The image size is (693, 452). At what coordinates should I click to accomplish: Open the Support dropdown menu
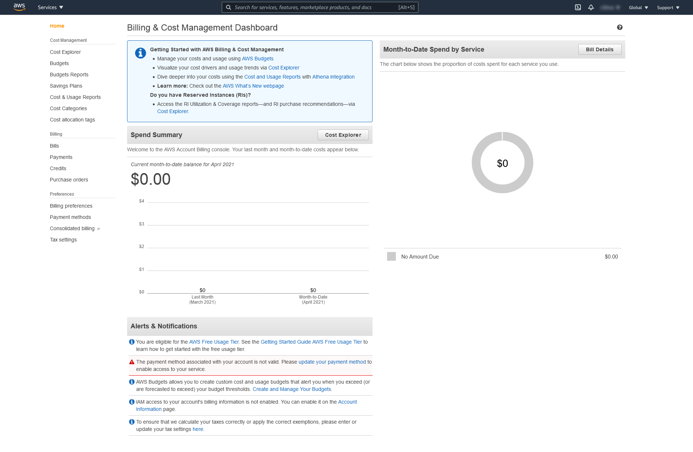(668, 7)
